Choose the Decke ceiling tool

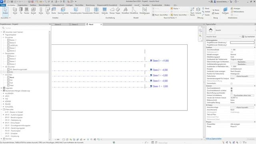click(x=54, y=11)
